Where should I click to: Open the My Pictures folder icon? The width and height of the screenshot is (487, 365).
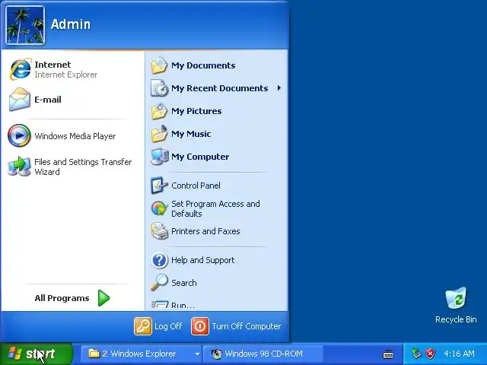coord(159,111)
